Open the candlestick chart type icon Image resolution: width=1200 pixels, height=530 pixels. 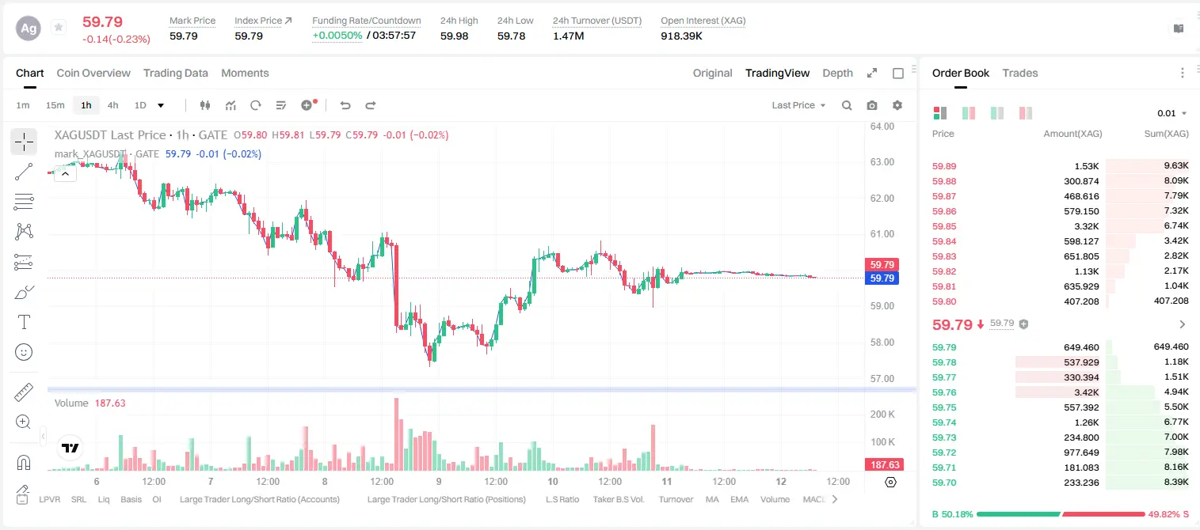tap(205, 105)
